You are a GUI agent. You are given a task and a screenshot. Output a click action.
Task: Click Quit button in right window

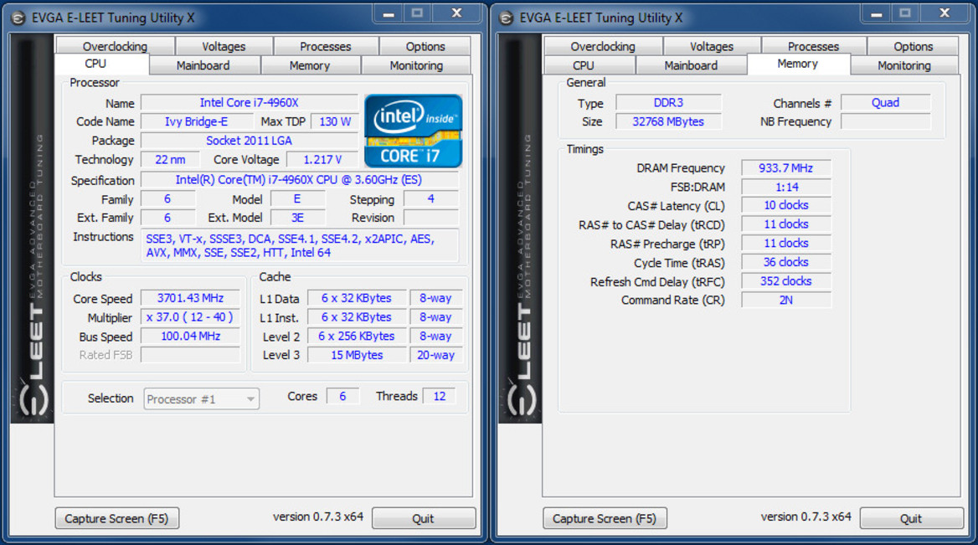point(911,518)
